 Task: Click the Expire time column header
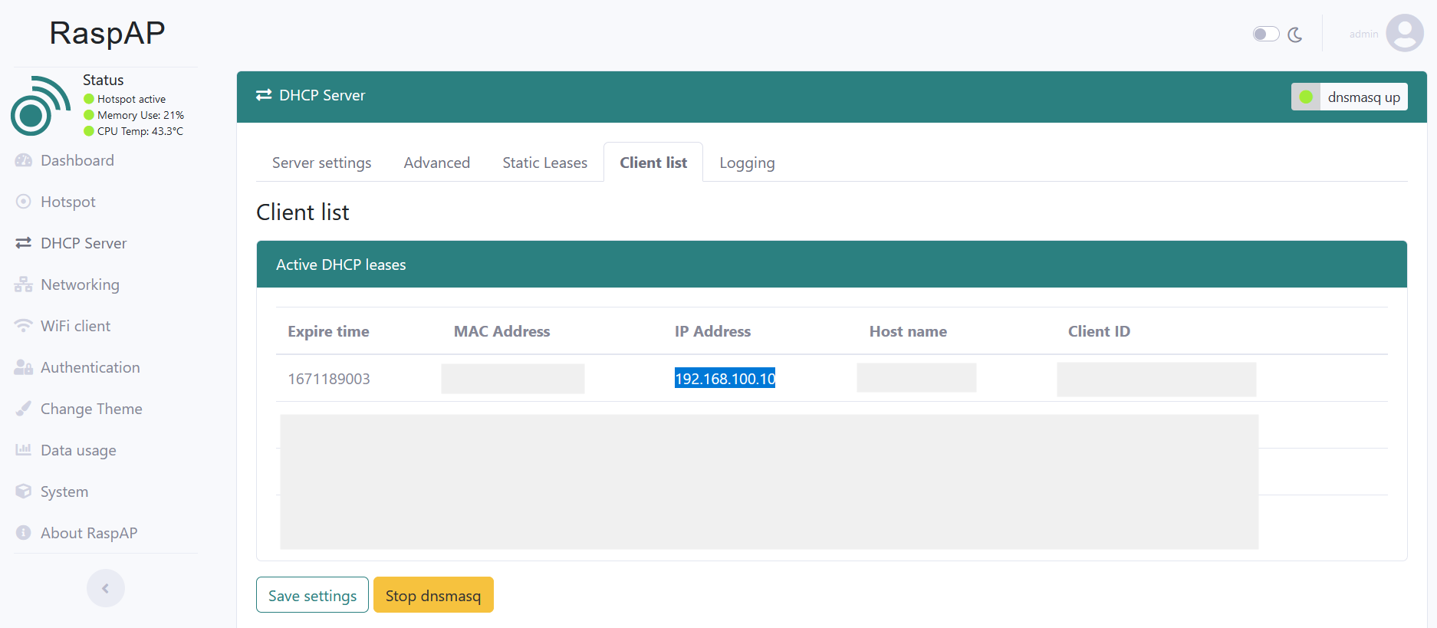328,331
